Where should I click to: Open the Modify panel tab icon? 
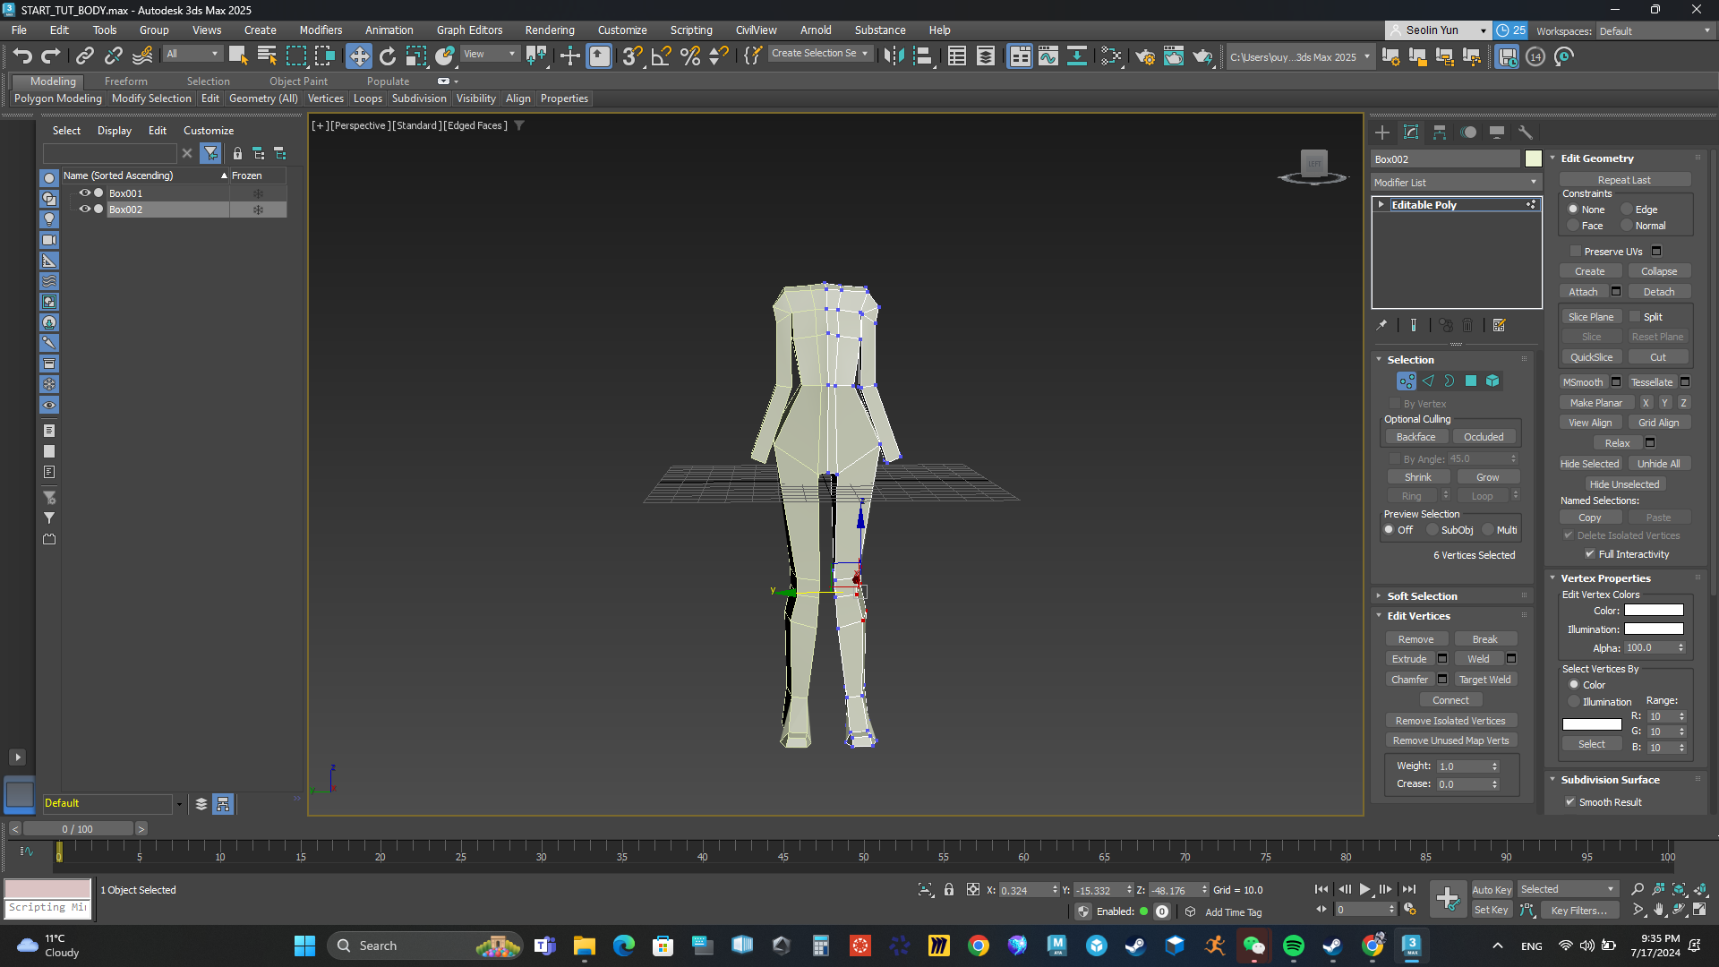pos(1411,133)
